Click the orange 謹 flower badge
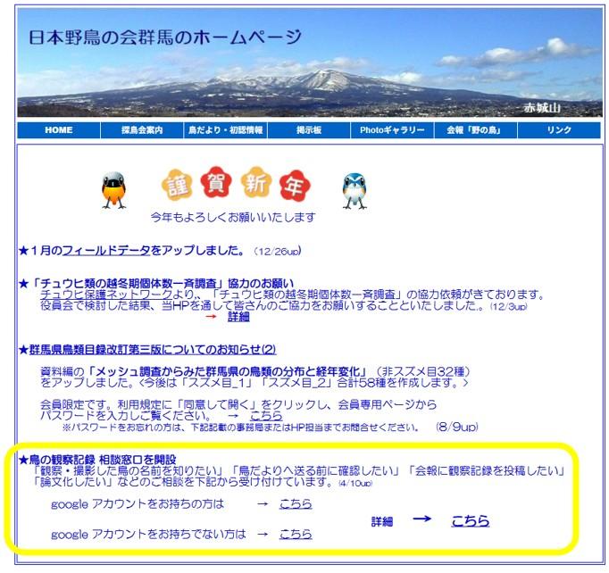The height and width of the screenshot is (573, 609). (x=177, y=184)
